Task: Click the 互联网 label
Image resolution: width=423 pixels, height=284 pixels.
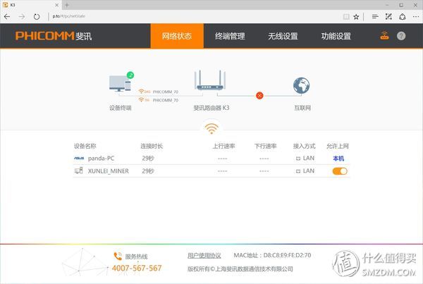Action: pos(302,108)
